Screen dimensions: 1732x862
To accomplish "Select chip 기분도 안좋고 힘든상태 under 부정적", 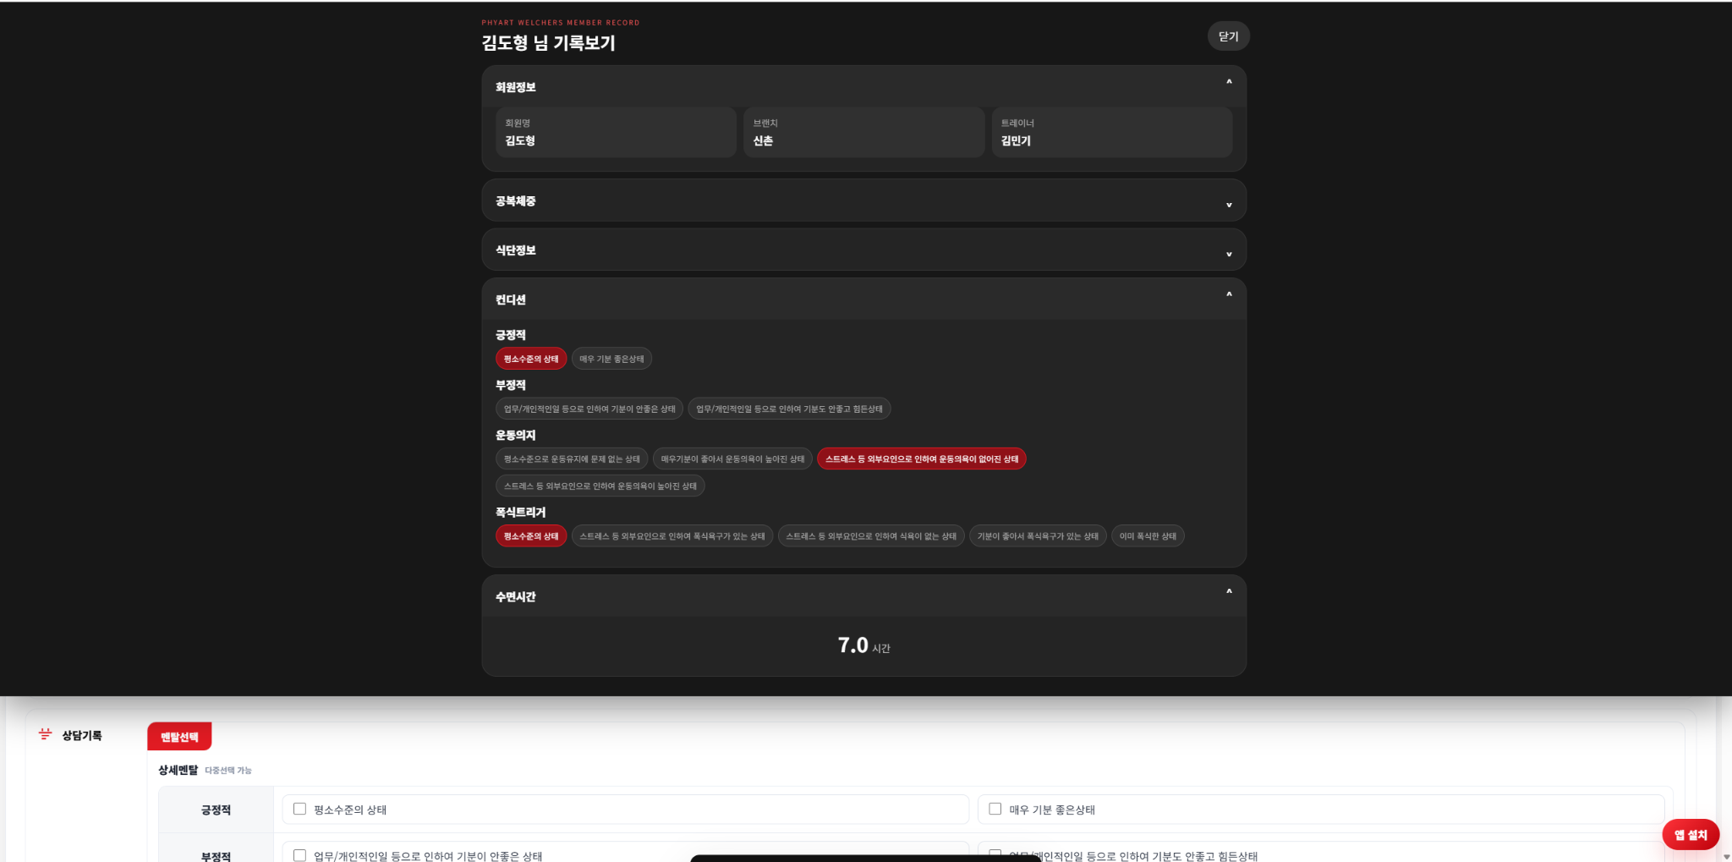I will click(x=789, y=409).
